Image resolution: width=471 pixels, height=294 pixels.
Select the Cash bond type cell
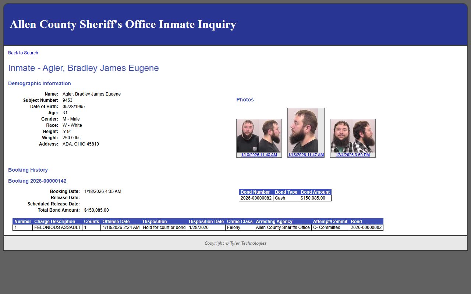tap(286, 198)
